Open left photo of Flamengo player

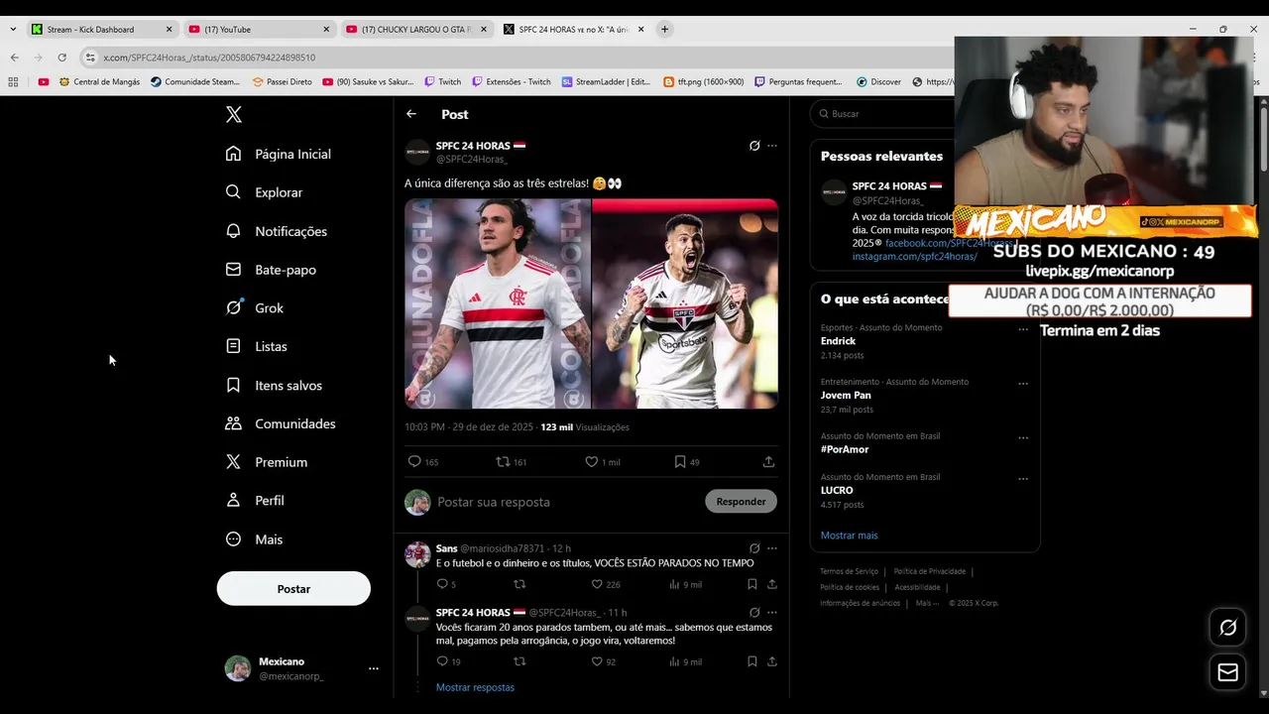pos(498,303)
